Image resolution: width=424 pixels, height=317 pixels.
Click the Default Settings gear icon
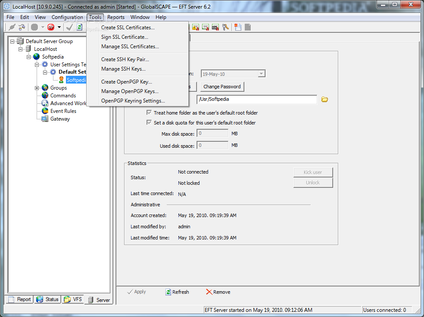(x=53, y=72)
